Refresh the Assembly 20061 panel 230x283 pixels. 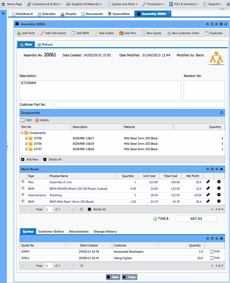pos(212,24)
